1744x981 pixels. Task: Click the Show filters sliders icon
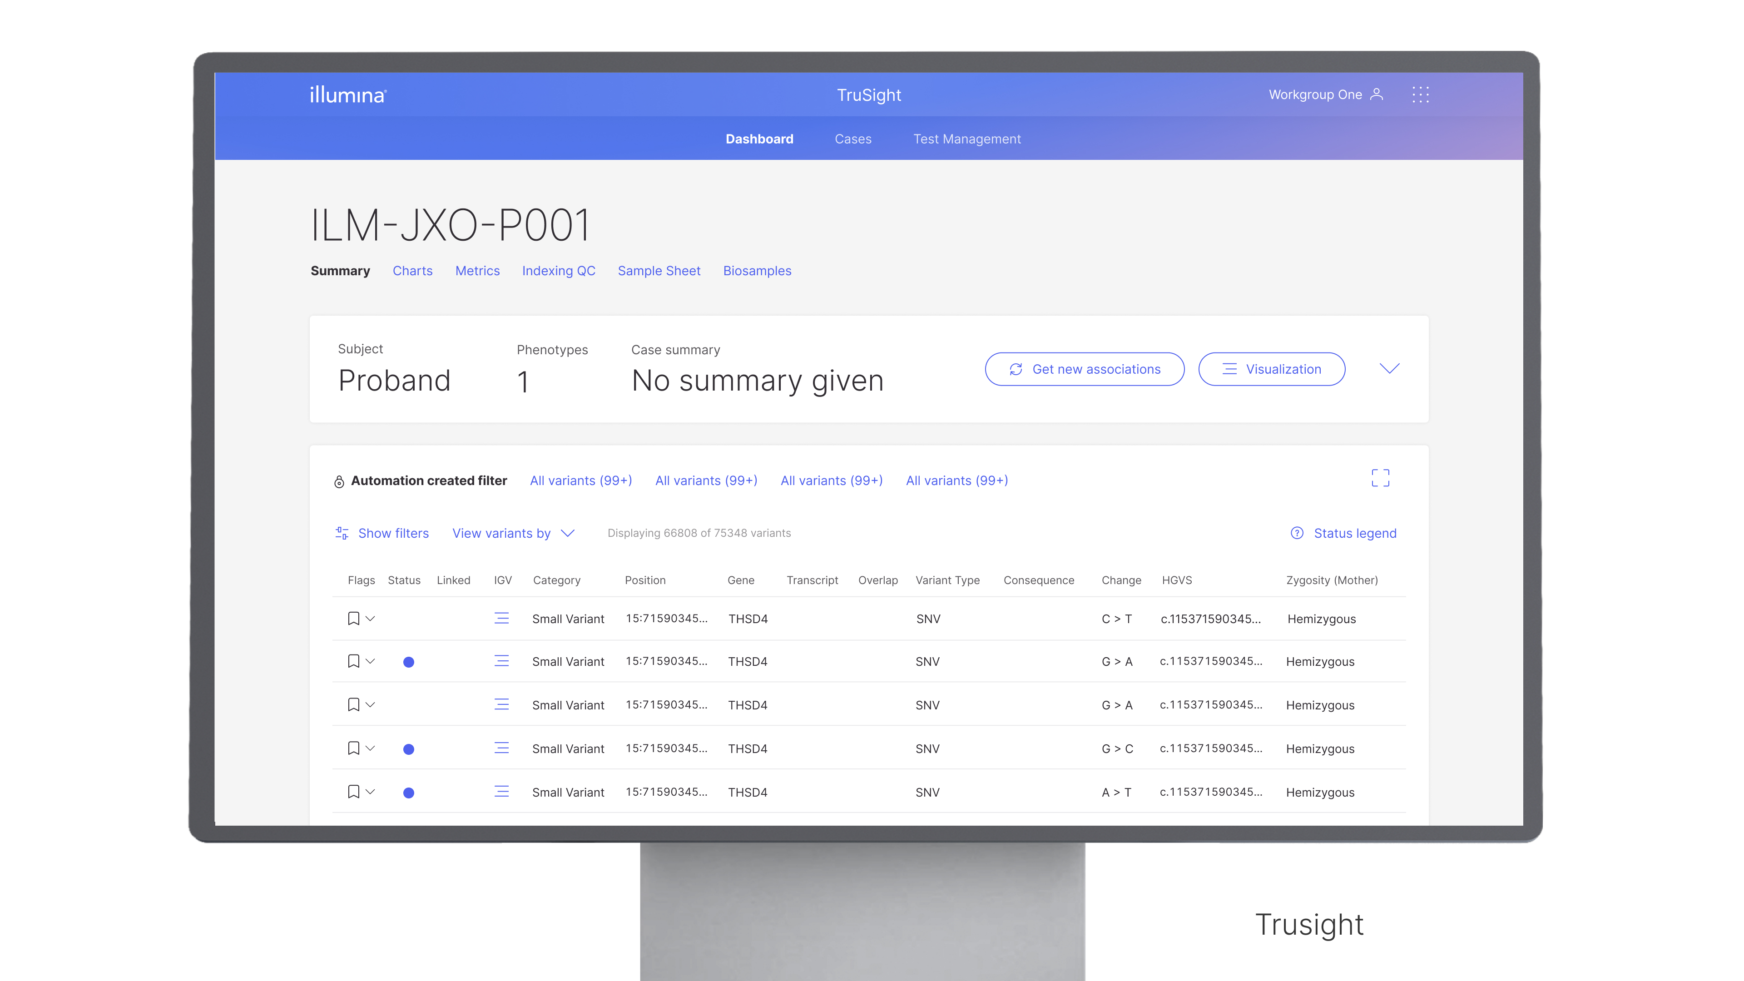[342, 533]
